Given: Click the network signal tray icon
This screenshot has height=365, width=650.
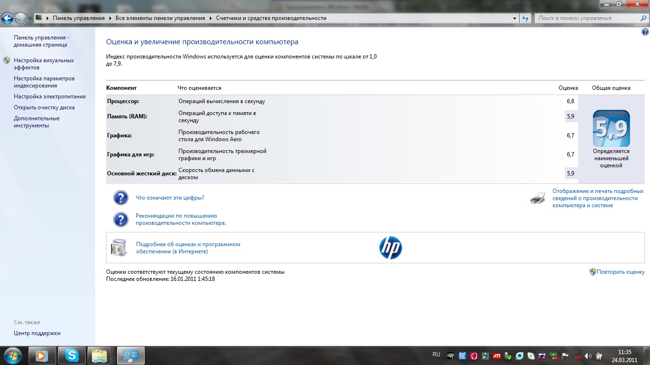Looking at the screenshot, I should (x=577, y=355).
